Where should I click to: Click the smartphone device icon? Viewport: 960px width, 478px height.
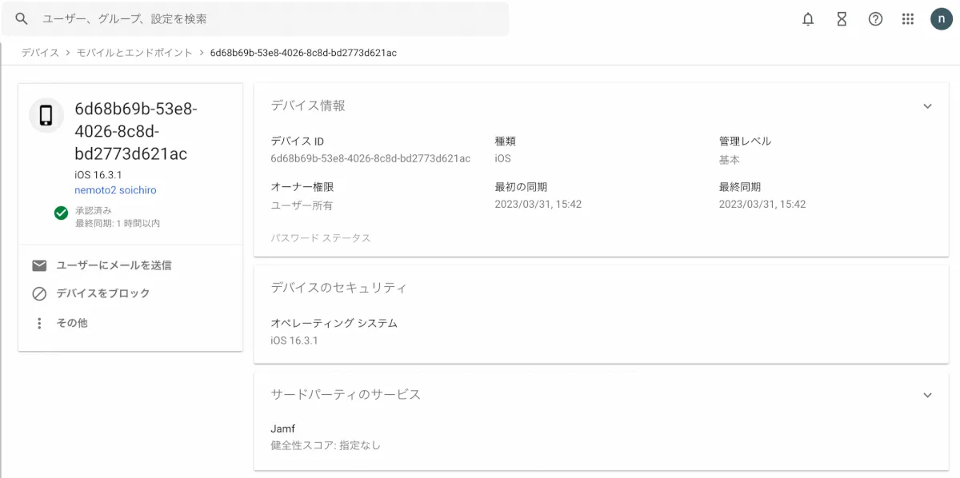pyautogui.click(x=46, y=116)
